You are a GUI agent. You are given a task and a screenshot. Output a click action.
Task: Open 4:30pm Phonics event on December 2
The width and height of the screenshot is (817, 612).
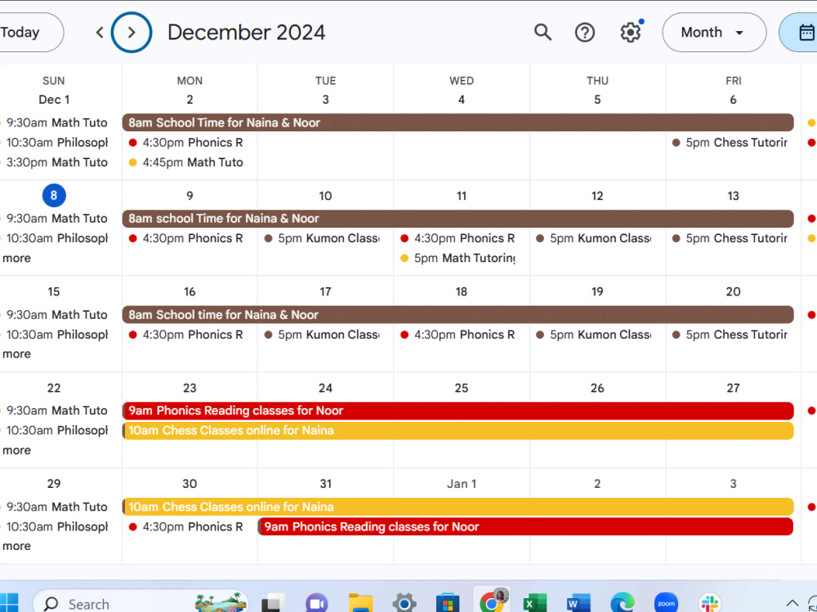pos(186,143)
